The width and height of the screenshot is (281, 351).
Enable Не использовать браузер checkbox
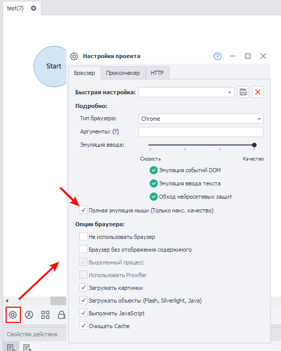83,236
